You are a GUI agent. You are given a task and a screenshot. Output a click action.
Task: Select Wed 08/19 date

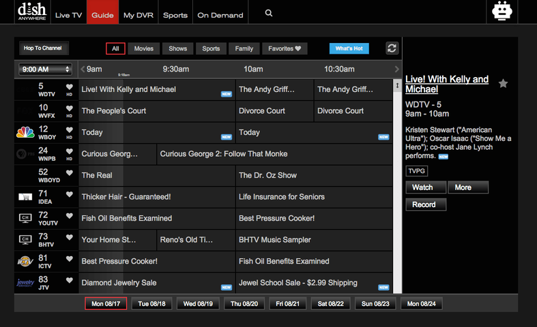coord(198,304)
